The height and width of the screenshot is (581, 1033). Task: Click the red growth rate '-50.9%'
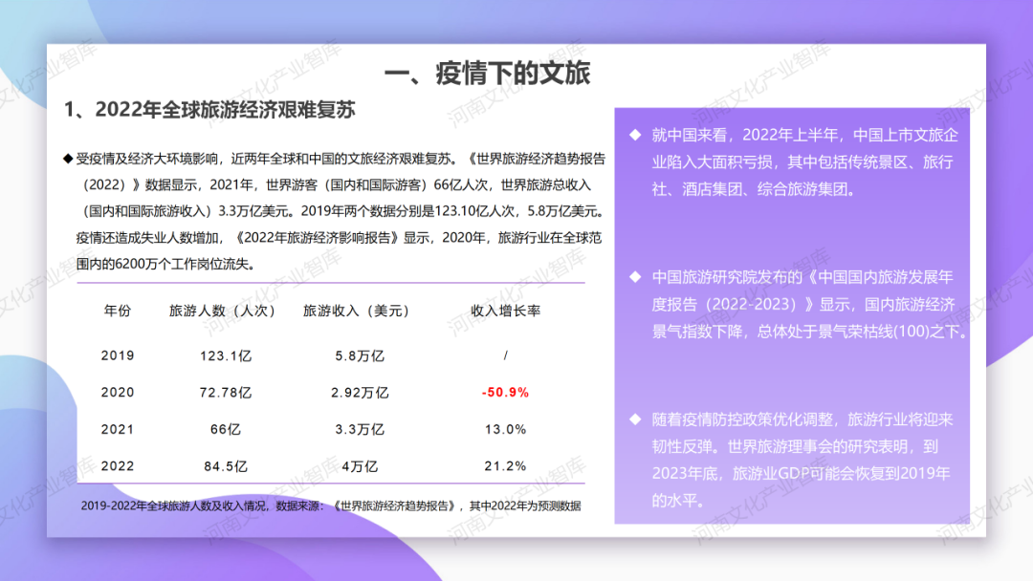505,392
